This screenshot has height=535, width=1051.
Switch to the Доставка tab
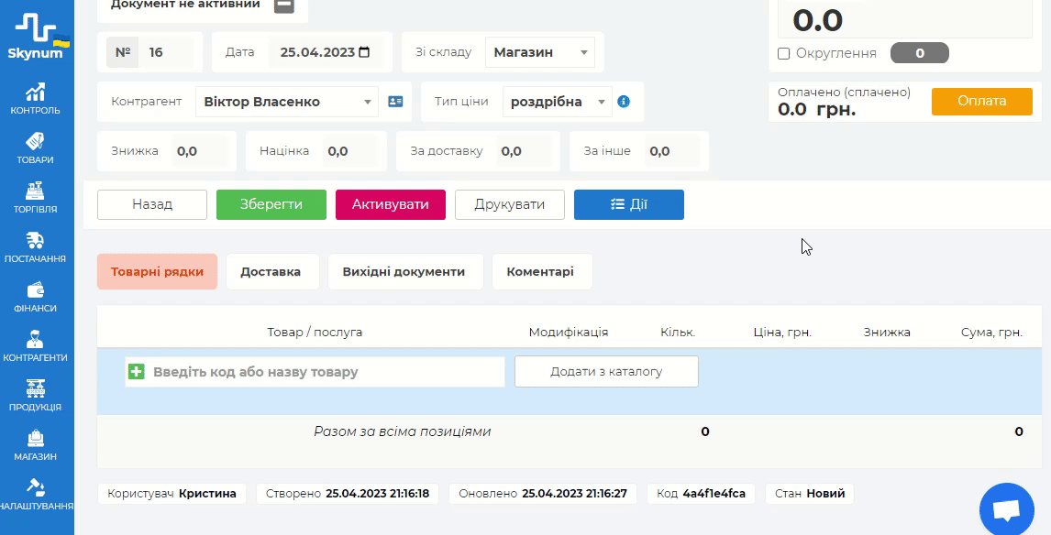click(x=271, y=272)
